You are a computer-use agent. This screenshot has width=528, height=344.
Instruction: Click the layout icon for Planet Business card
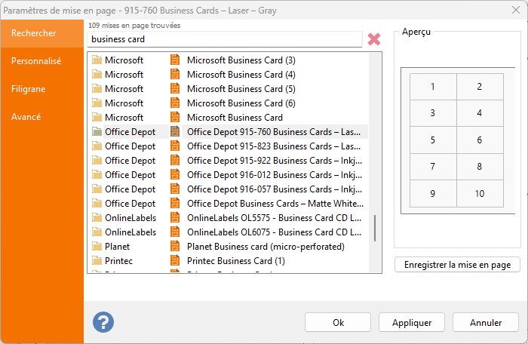[x=175, y=246]
